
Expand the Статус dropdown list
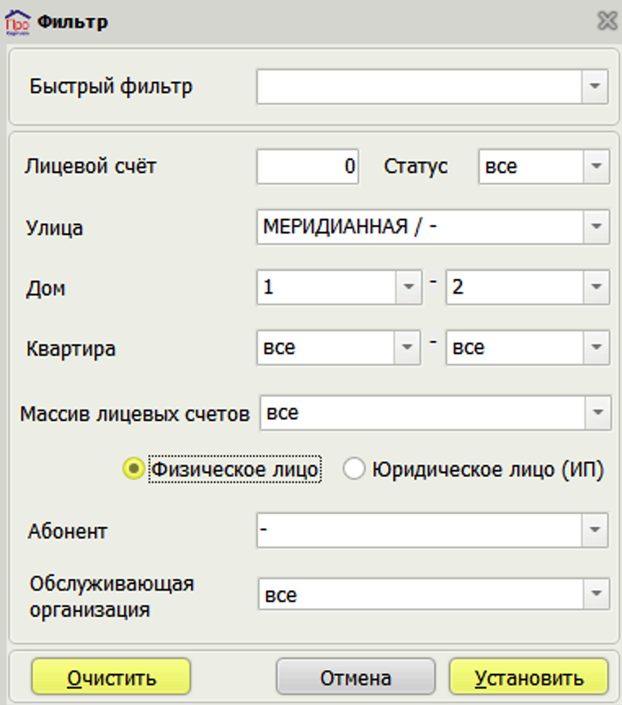click(x=596, y=166)
